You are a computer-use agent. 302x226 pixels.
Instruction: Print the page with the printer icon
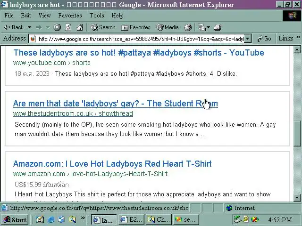pyautogui.click(x=218, y=27)
